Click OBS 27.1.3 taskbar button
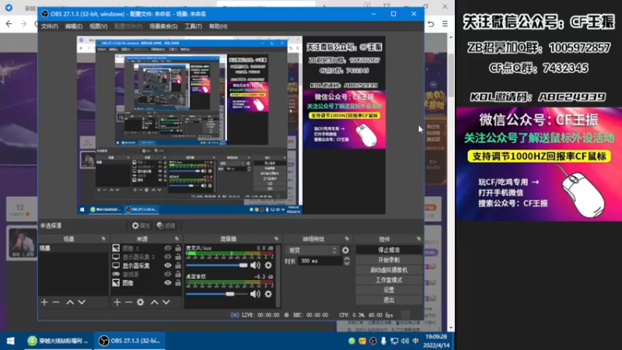This screenshot has width=622, height=350. pos(129,341)
